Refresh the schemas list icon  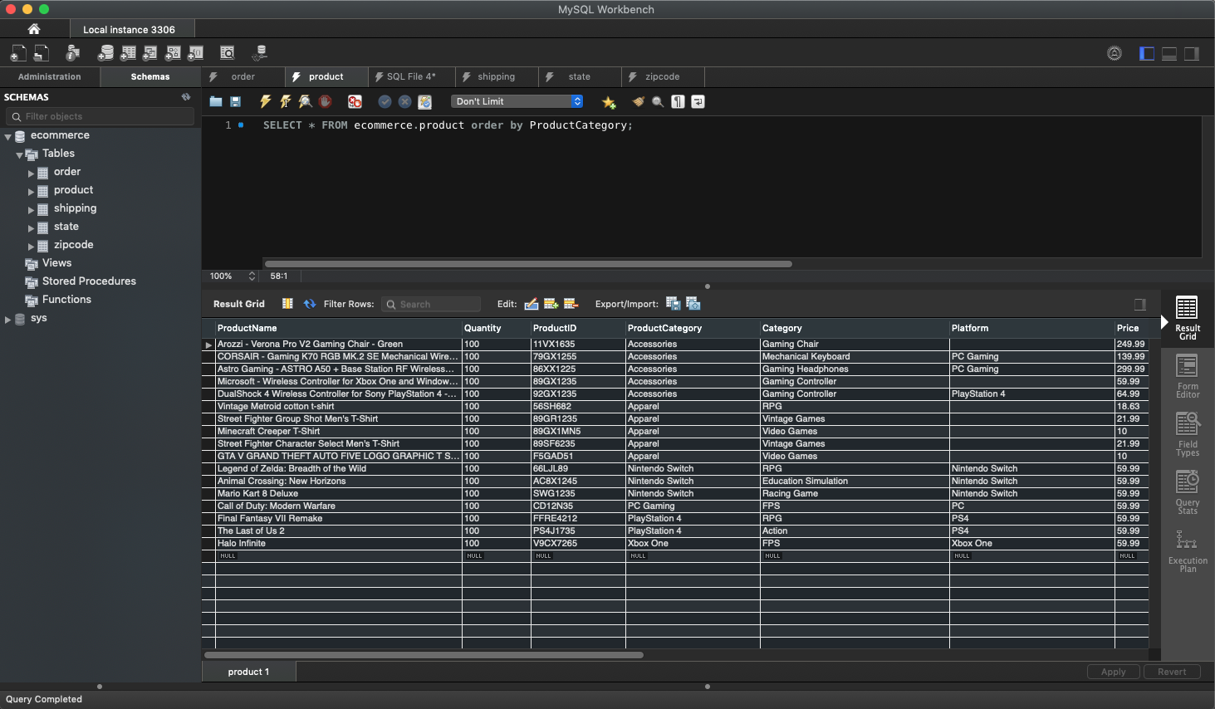186,97
